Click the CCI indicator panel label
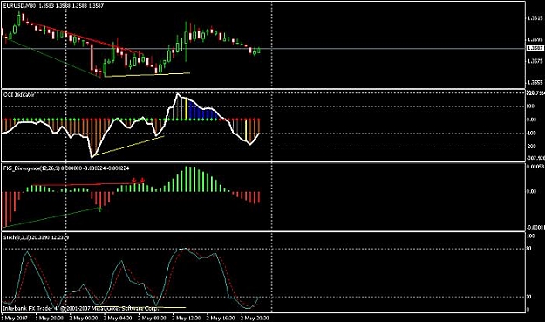 [x=19, y=94]
